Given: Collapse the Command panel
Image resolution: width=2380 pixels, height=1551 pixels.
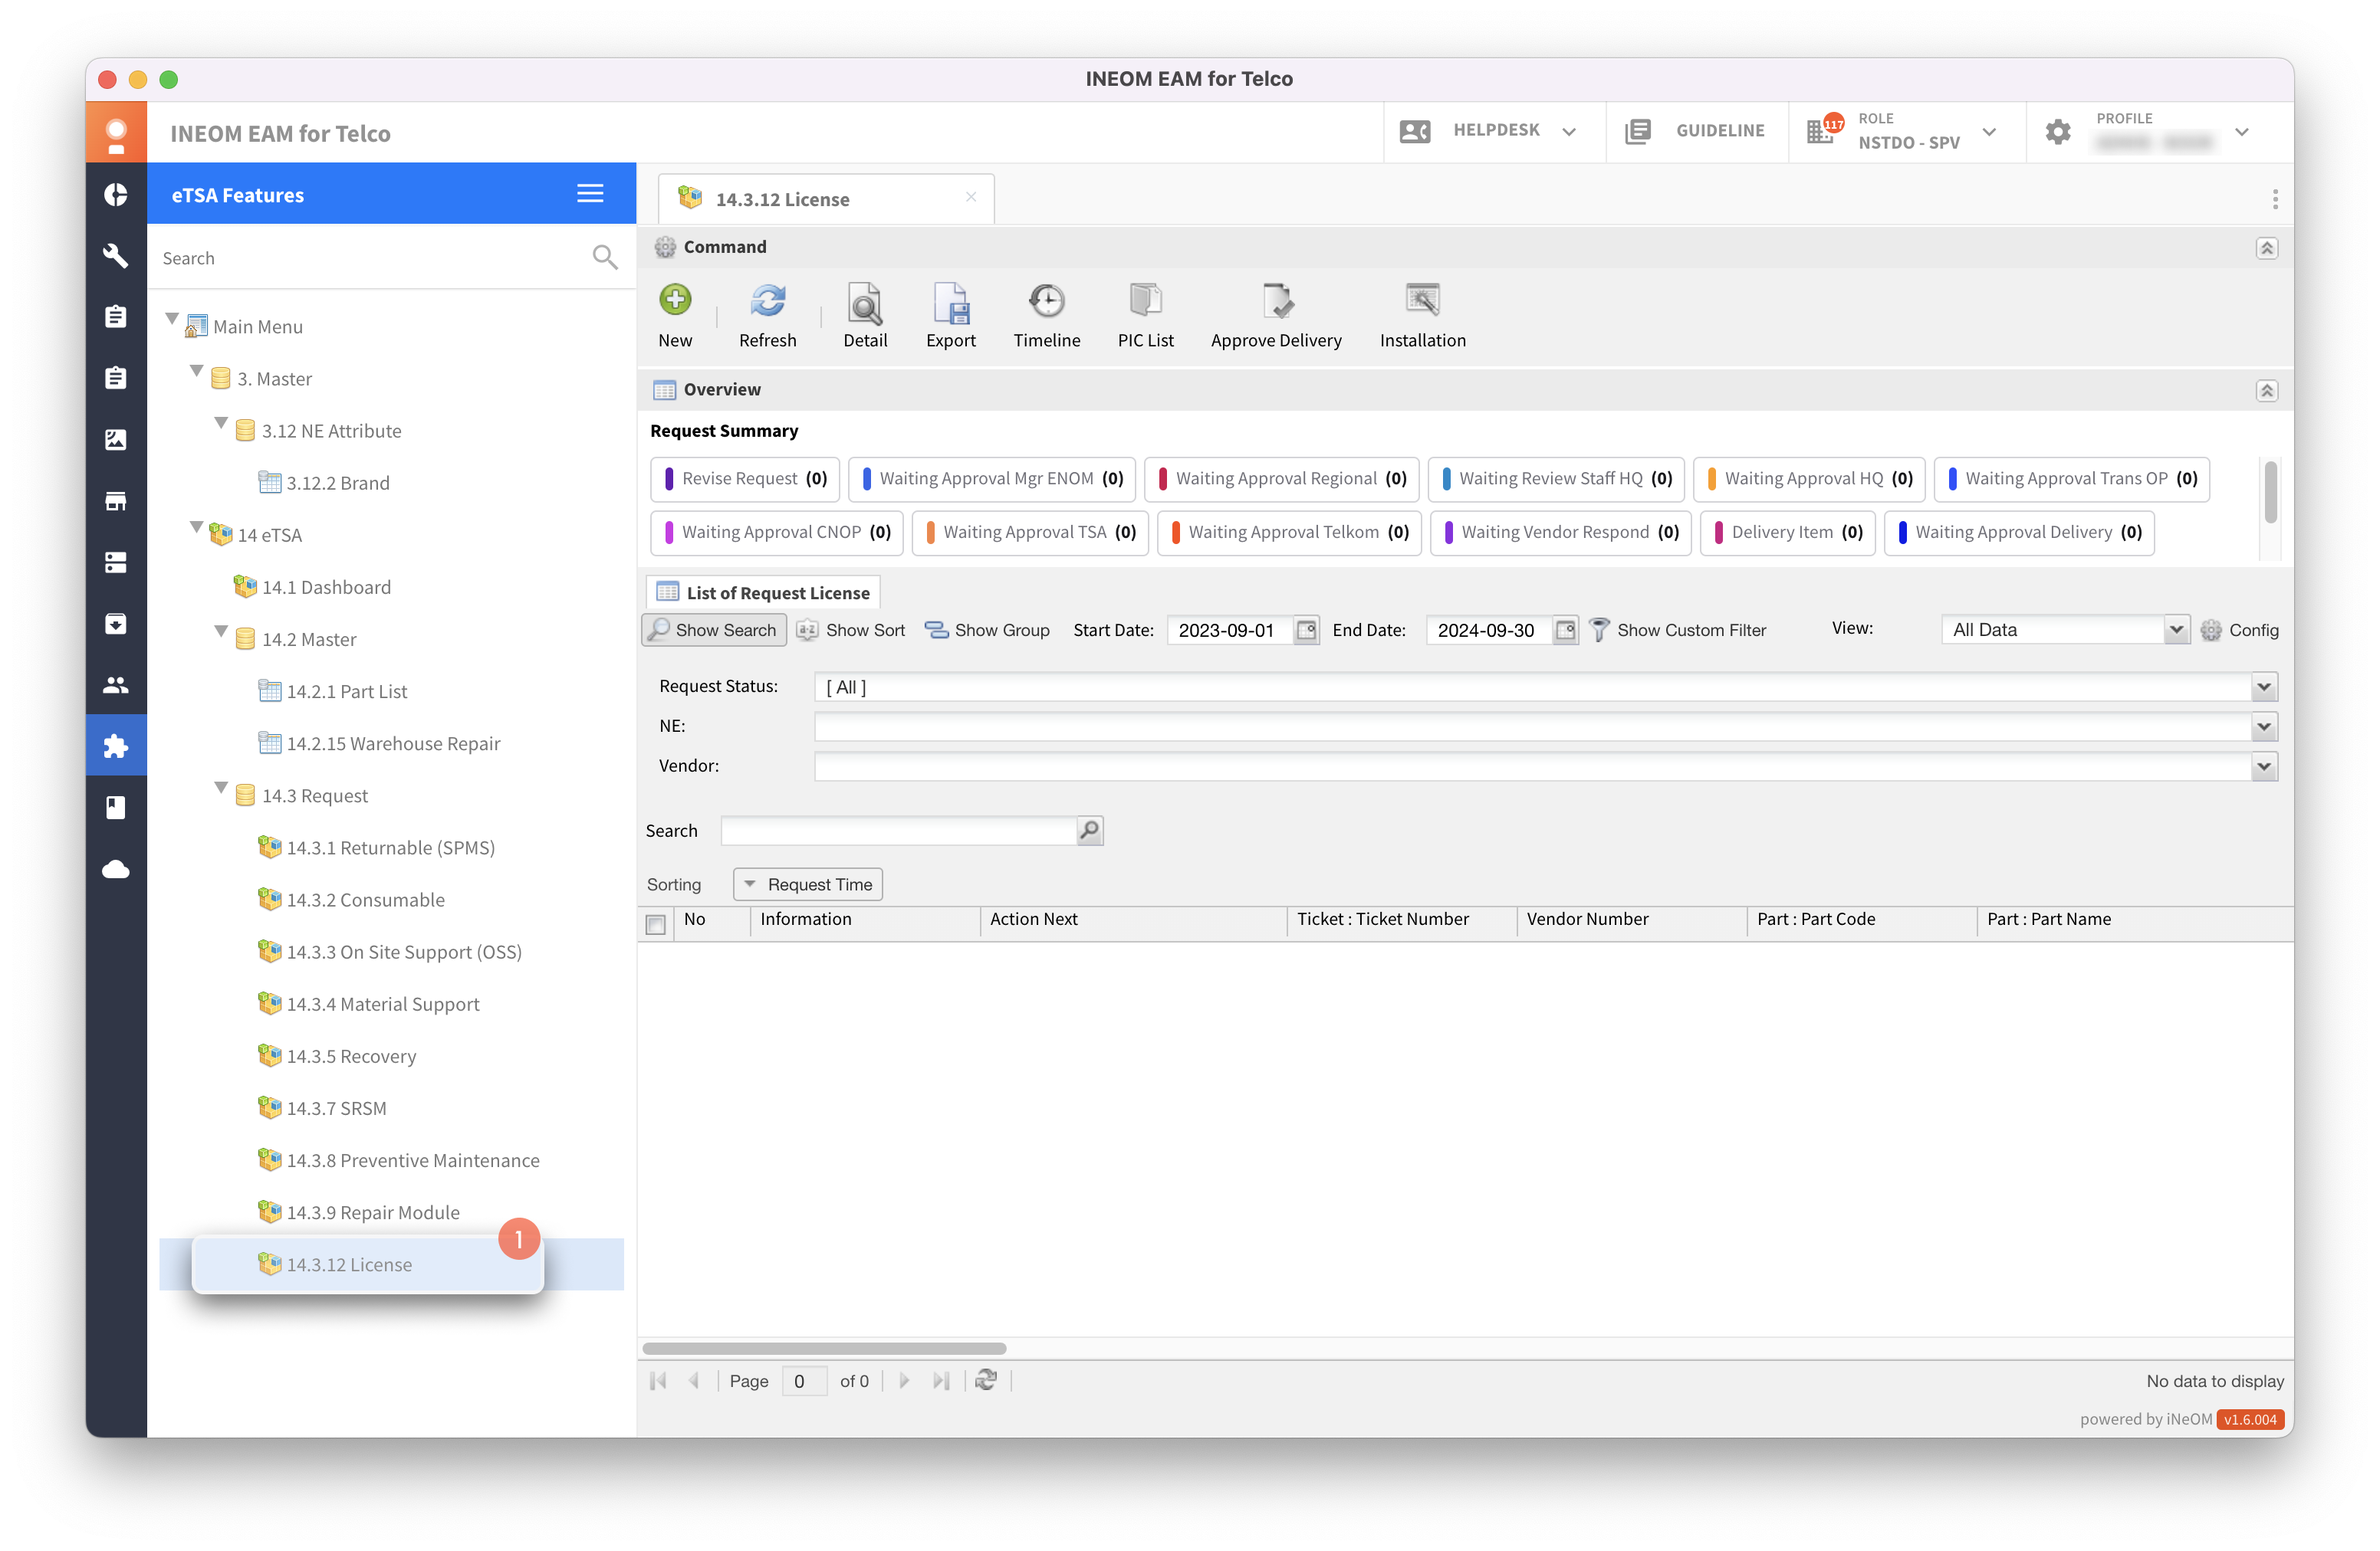Looking at the screenshot, I should pos(2266,248).
